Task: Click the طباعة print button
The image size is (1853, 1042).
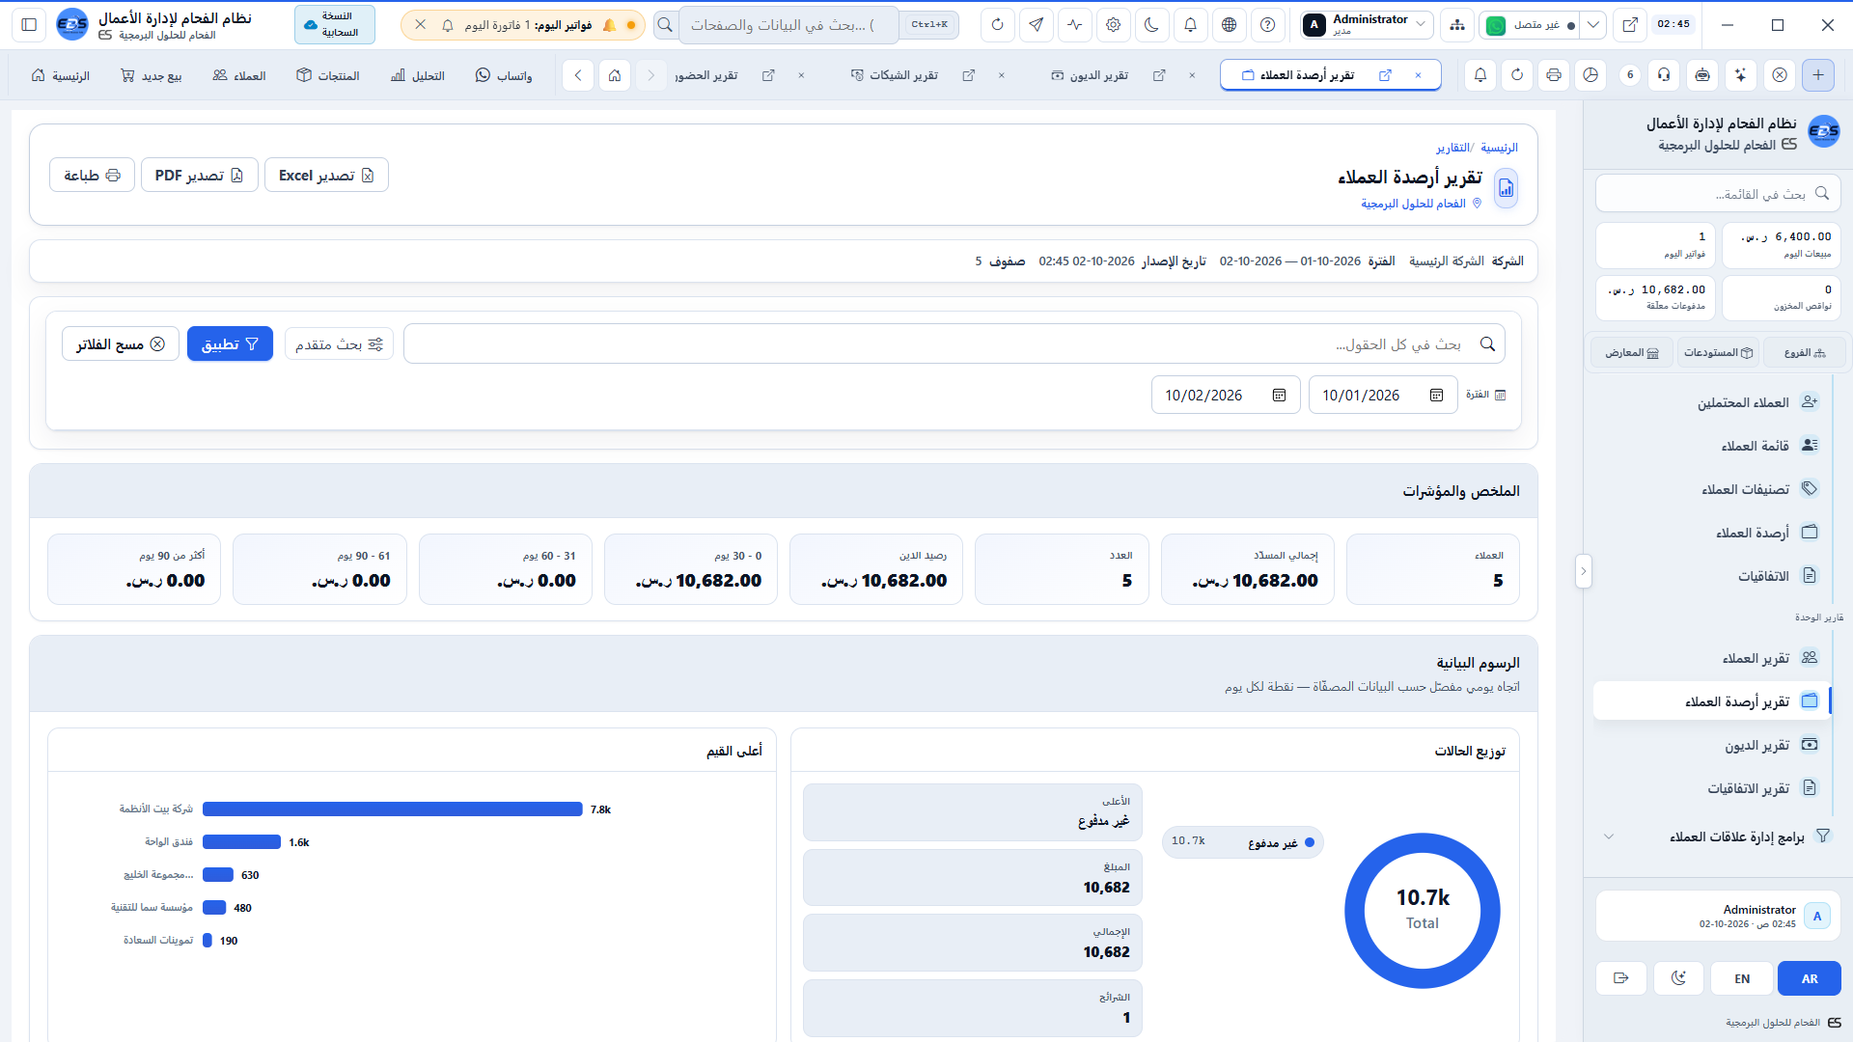Action: point(92,176)
